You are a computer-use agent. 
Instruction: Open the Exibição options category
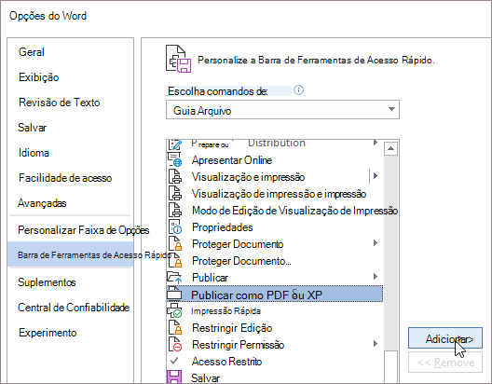(71, 77)
